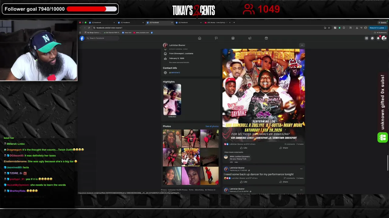Open the Marketplace icon in top navigation

pos(233,38)
